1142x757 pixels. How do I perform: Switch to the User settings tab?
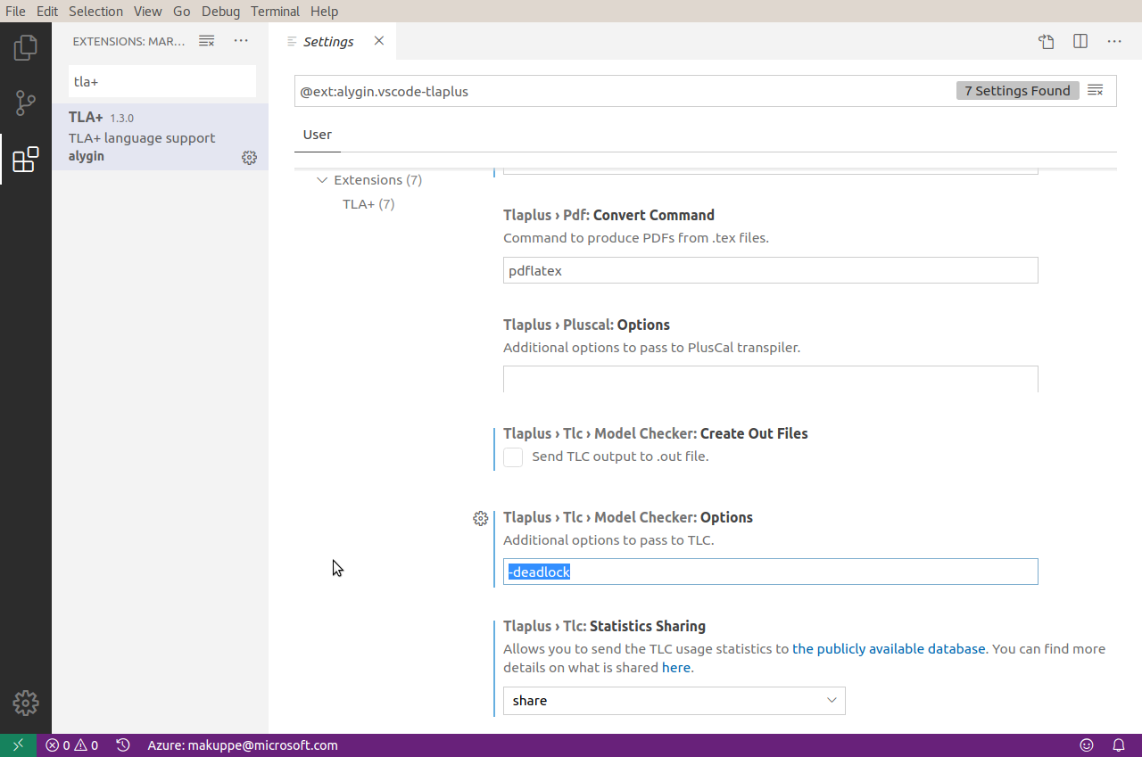[x=317, y=134]
